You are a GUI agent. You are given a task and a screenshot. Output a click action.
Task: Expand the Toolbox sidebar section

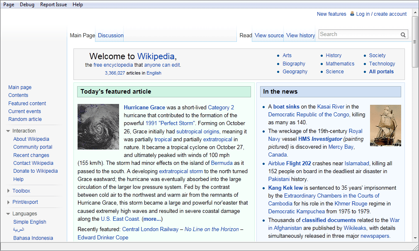[8, 191]
